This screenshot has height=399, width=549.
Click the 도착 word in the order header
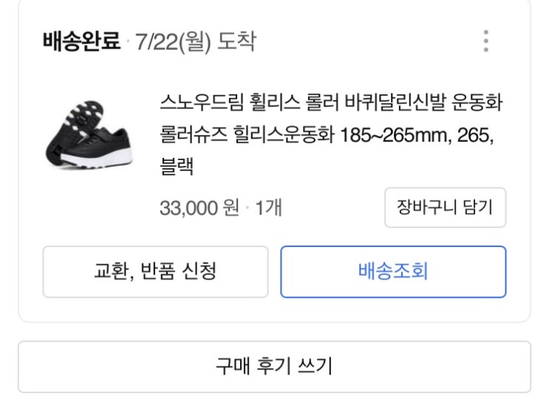point(236,41)
